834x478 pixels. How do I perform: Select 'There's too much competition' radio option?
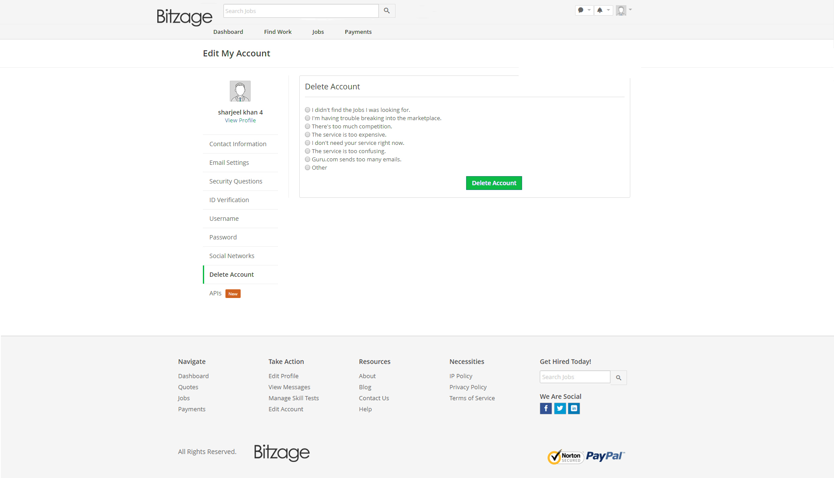[308, 127]
